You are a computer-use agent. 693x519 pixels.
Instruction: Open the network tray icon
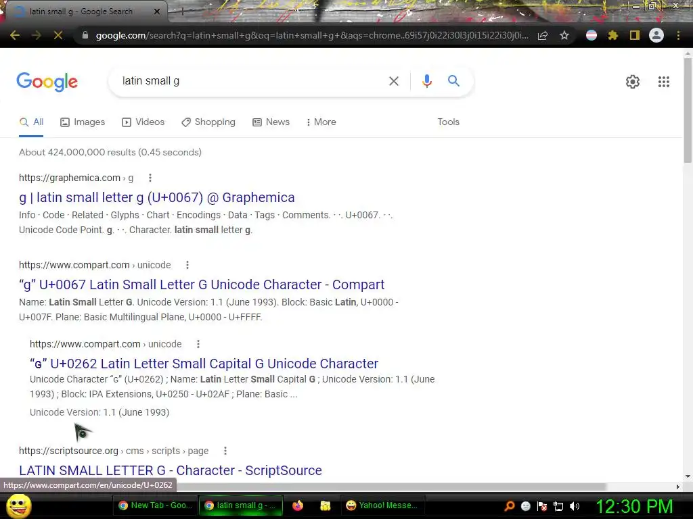click(x=558, y=506)
